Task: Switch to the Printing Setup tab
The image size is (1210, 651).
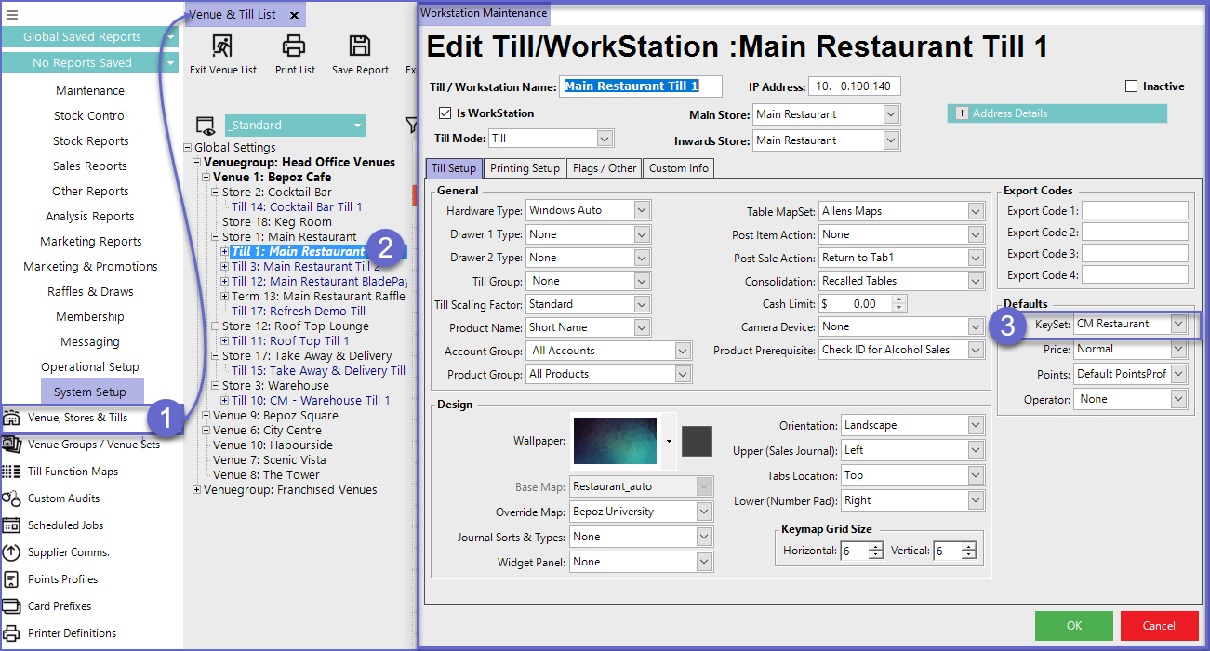Action: 525,168
